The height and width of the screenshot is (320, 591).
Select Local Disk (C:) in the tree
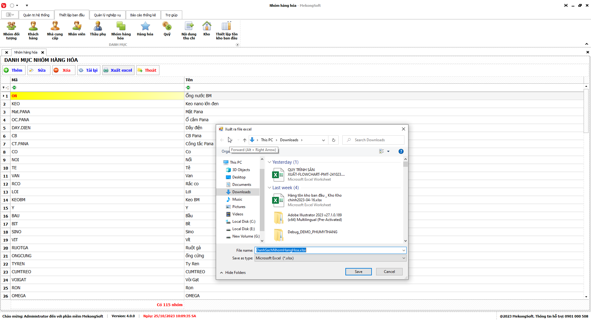point(244,222)
